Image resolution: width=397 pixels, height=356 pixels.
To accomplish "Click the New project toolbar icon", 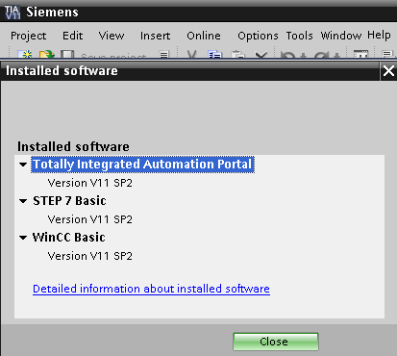I will (25, 54).
